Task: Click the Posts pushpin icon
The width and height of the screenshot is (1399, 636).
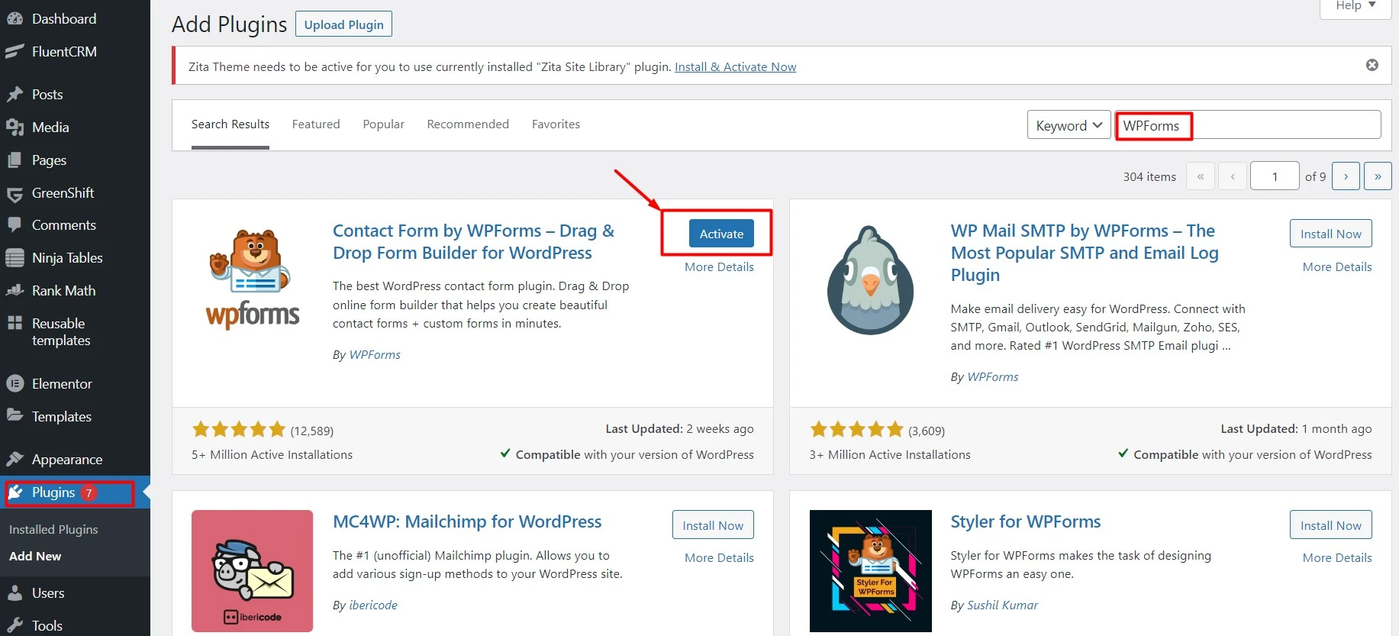Action: click(x=15, y=95)
